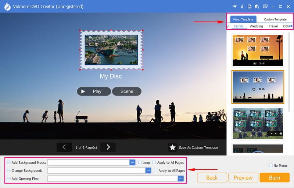Screen dimensions: 294x188
Task: Click the star Save As Custom Template icon
Action: (172, 147)
